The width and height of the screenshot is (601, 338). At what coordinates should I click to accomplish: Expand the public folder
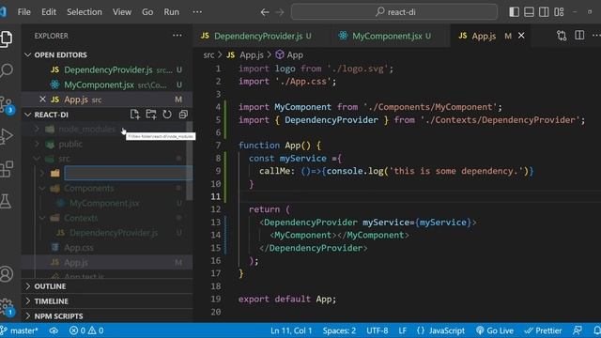[x=70, y=144]
